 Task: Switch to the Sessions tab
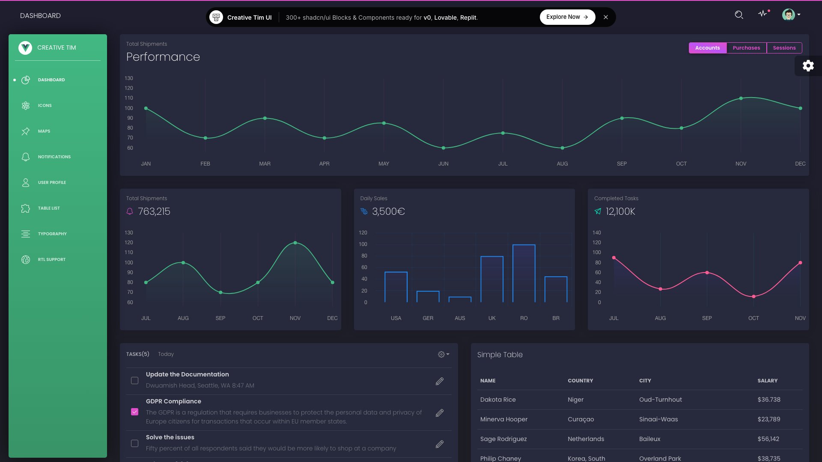(x=784, y=47)
